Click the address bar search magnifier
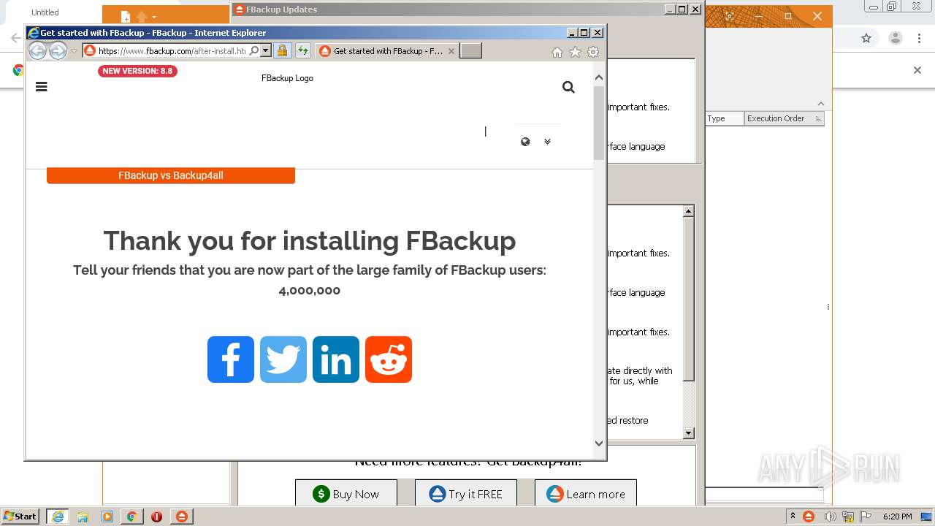Screen dimensions: 935x526 253,51
